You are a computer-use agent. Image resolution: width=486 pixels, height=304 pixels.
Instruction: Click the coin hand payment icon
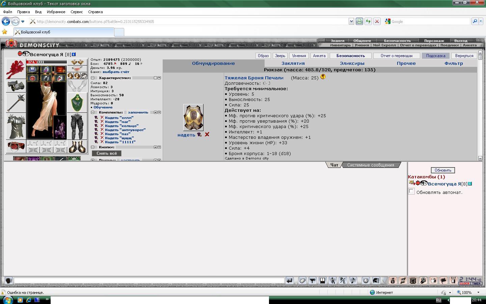coord(423,281)
